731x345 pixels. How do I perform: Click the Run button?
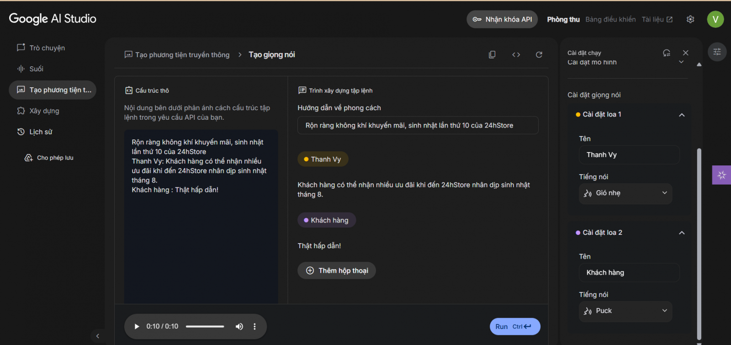(x=514, y=326)
